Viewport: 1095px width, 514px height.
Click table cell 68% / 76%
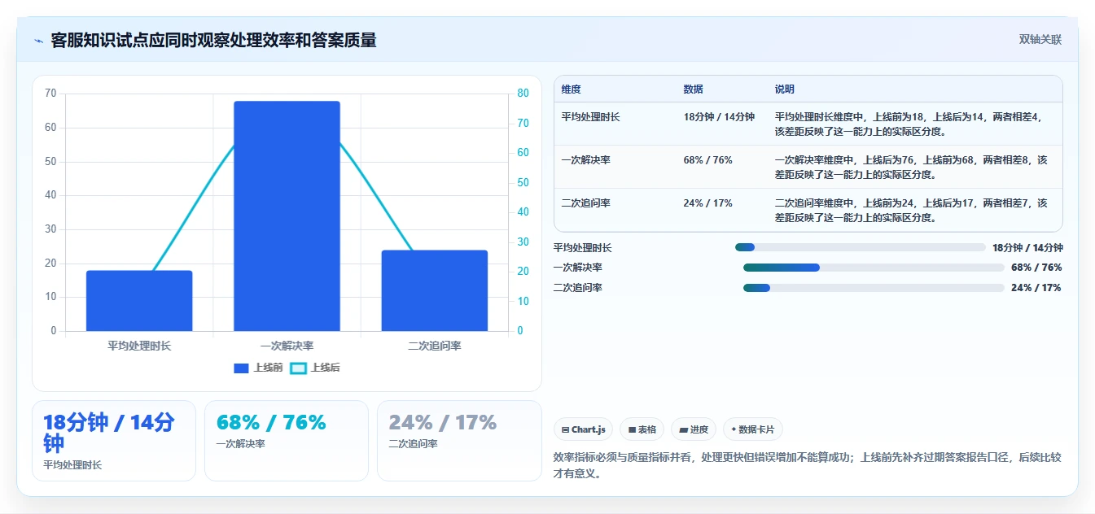pos(707,160)
